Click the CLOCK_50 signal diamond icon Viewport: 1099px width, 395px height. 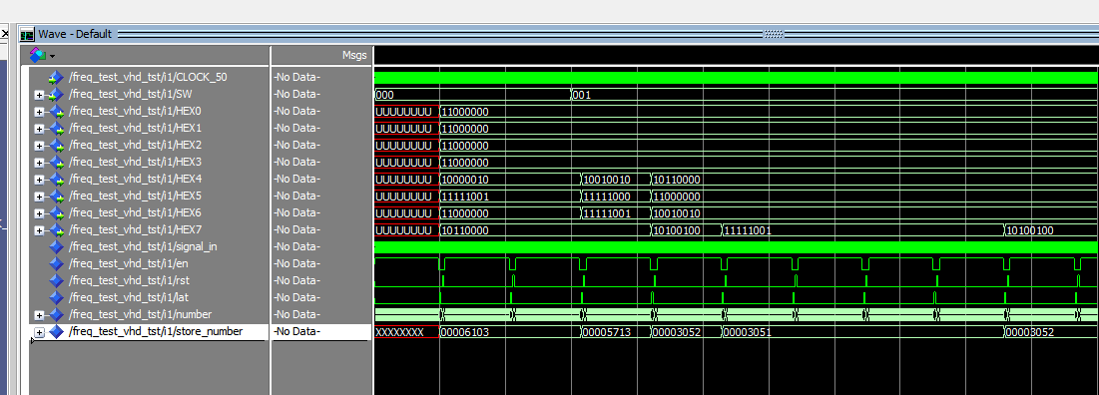57,77
